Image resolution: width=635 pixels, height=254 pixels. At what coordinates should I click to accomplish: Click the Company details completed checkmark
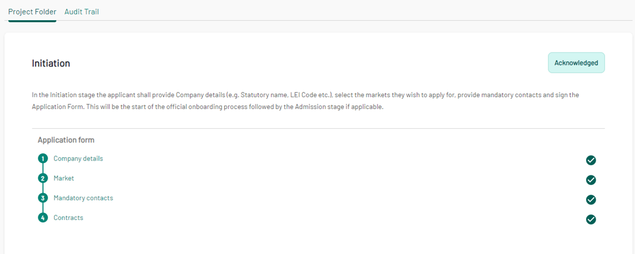(x=591, y=160)
